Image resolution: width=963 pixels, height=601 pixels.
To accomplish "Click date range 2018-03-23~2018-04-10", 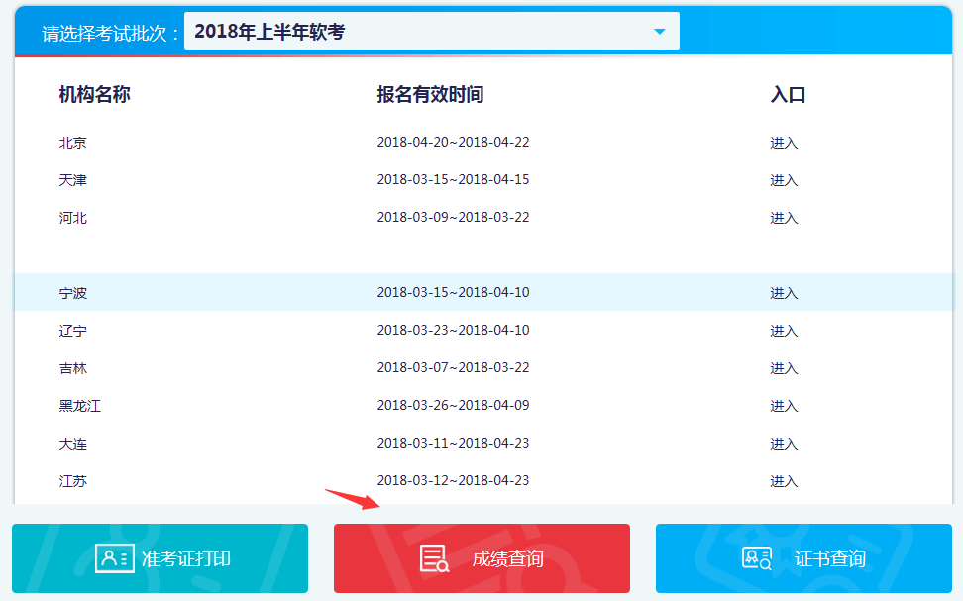I will coord(453,331).
